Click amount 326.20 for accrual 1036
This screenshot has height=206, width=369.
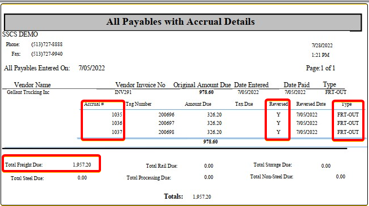[214, 123]
